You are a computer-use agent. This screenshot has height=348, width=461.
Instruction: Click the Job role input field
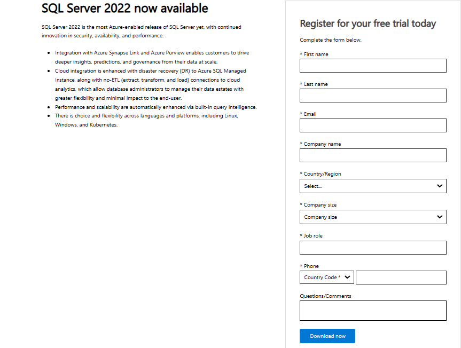(x=373, y=248)
